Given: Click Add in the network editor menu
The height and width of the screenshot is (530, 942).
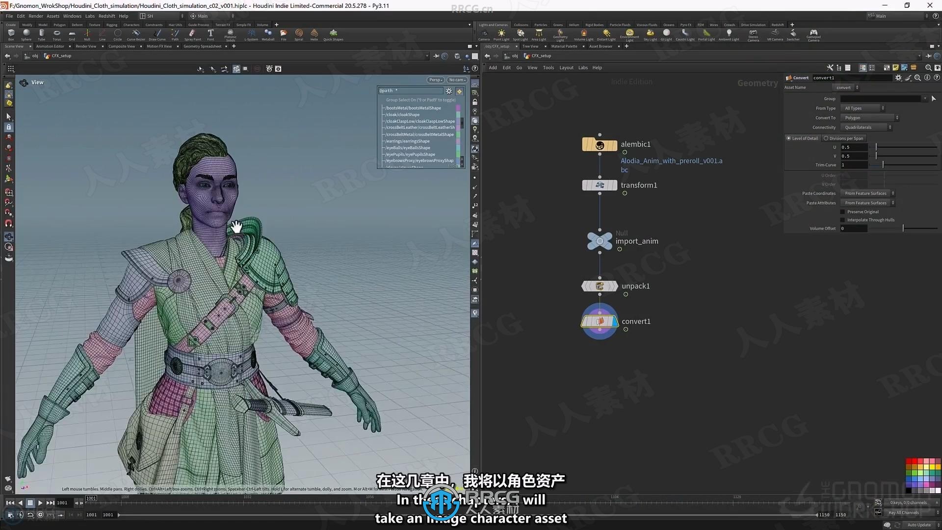Looking at the screenshot, I should pos(493,68).
